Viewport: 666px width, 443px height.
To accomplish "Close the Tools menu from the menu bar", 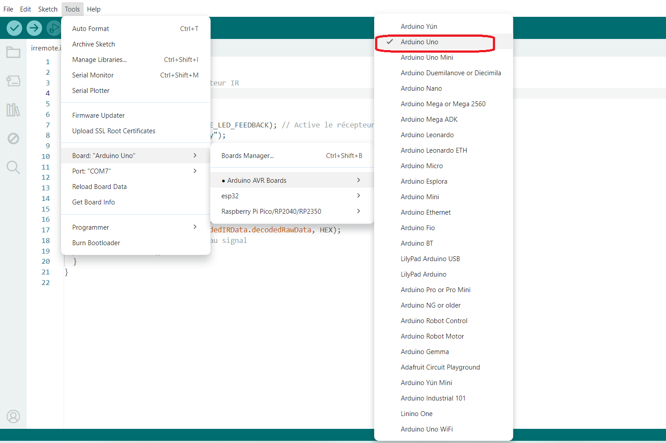I will (72, 9).
